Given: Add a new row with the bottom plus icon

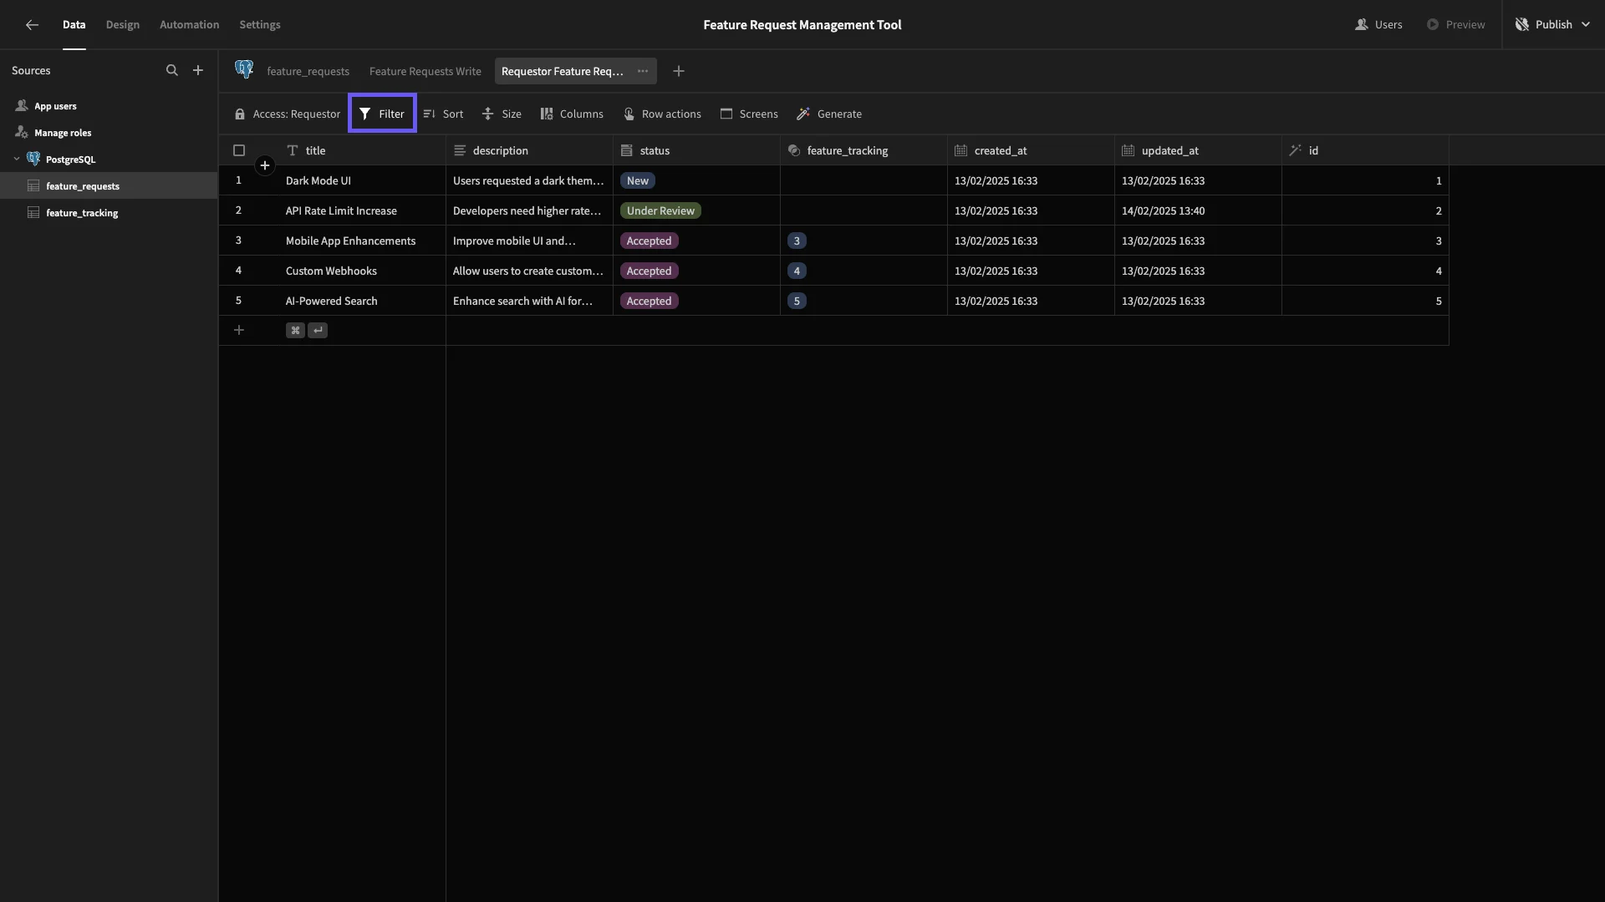Looking at the screenshot, I should tap(239, 330).
